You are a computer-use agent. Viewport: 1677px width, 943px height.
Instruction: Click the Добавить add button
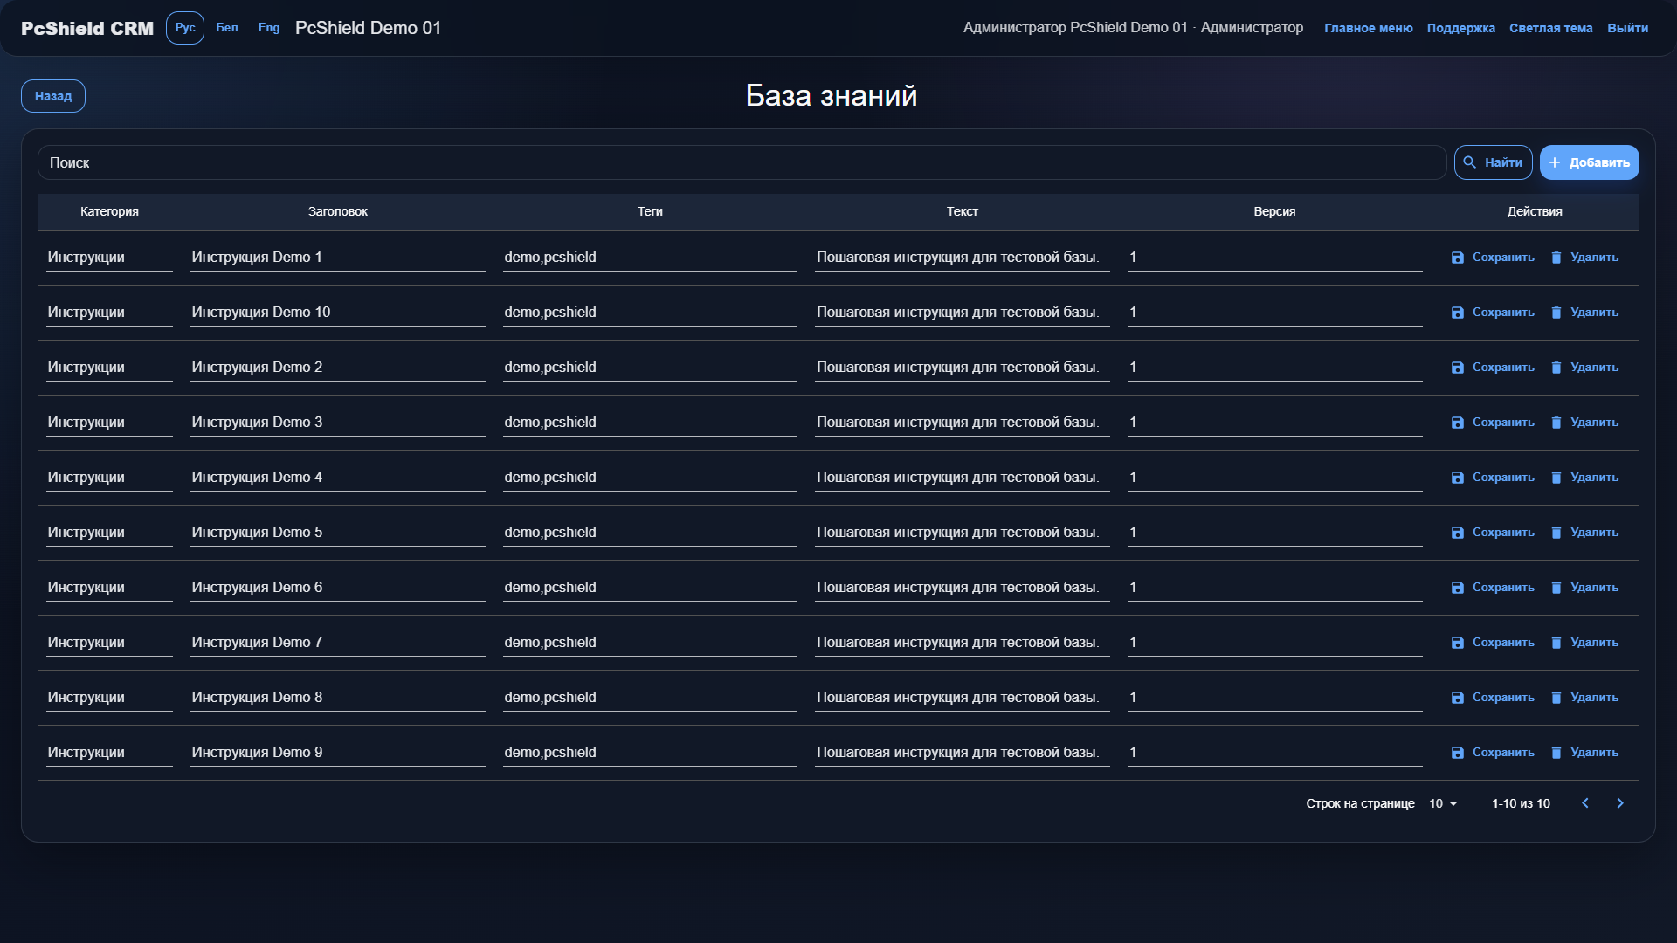[x=1590, y=162]
